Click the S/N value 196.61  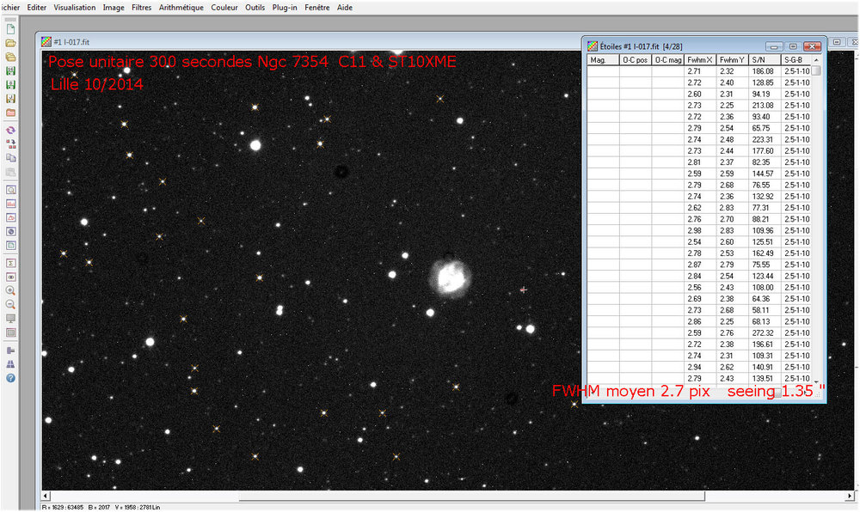[x=763, y=344]
